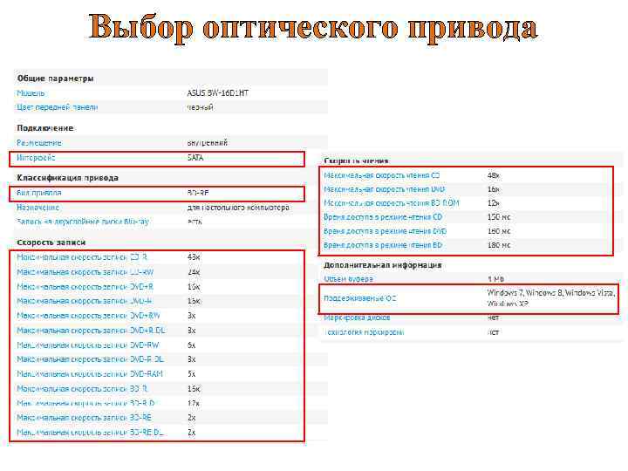The height and width of the screenshot is (471, 628).
Task: Click the DVD-R max write speed link
Action: [84, 301]
